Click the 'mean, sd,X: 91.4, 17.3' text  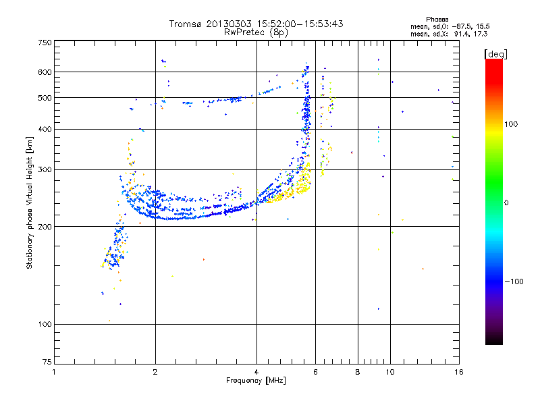449,34
